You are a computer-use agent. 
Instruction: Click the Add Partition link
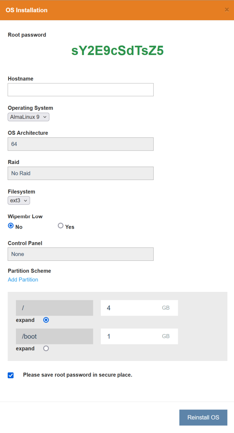(x=23, y=279)
